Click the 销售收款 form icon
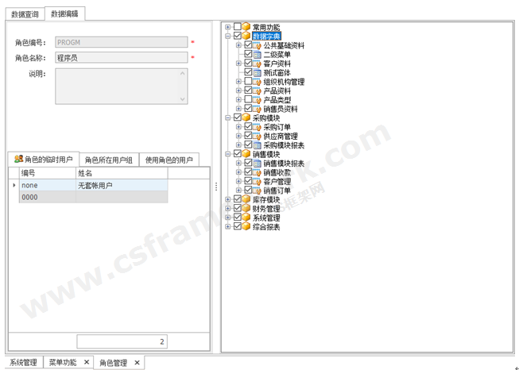The width and height of the screenshot is (519, 370). [257, 172]
